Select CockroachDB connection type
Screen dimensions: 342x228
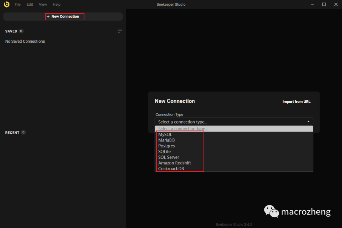pyautogui.click(x=234, y=168)
